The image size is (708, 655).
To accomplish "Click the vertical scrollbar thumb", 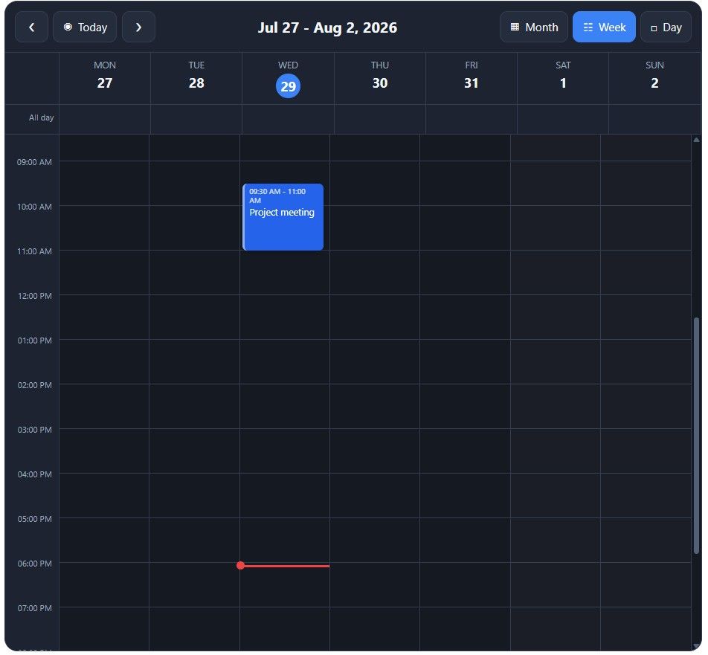I will [x=696, y=436].
